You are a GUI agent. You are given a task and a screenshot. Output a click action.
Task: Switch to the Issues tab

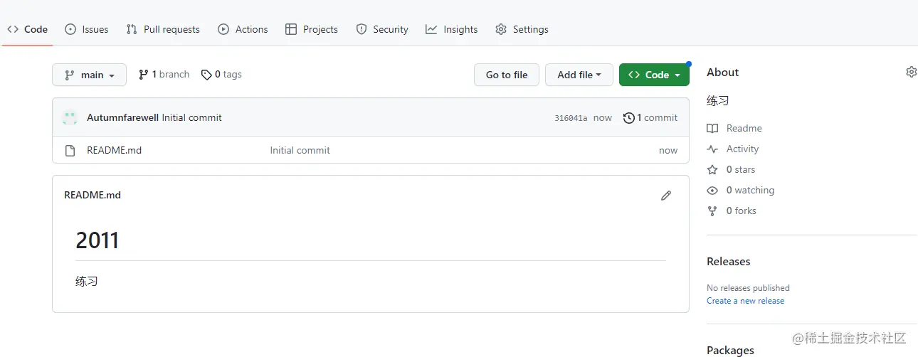[x=87, y=29]
